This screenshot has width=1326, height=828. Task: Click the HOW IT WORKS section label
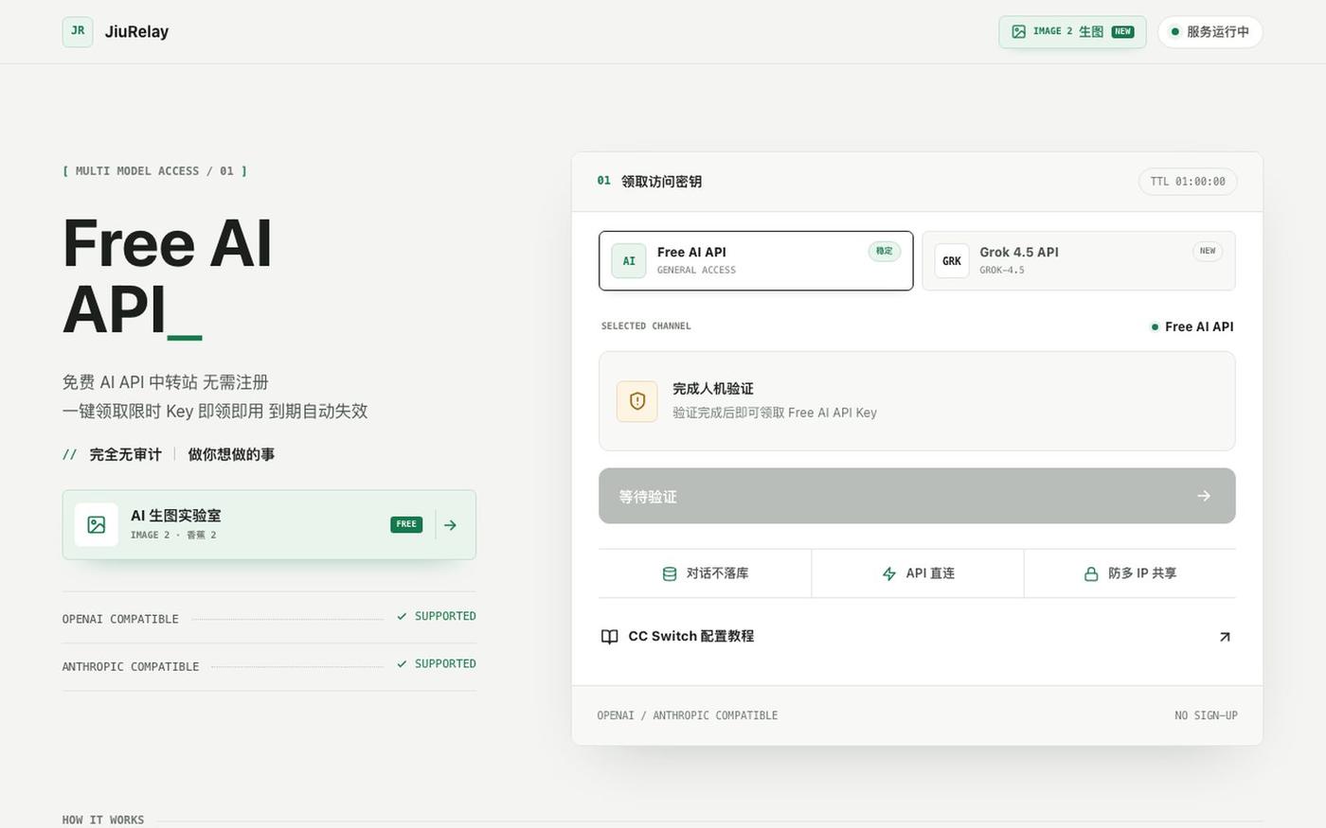(x=103, y=819)
